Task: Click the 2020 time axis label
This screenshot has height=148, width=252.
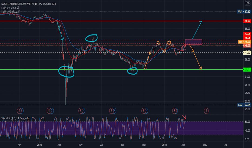Action: click(39, 145)
